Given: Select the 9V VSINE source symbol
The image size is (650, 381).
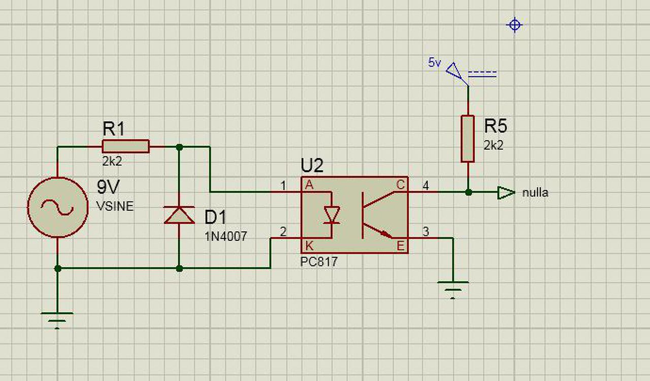Looking at the screenshot, I should (x=57, y=207).
